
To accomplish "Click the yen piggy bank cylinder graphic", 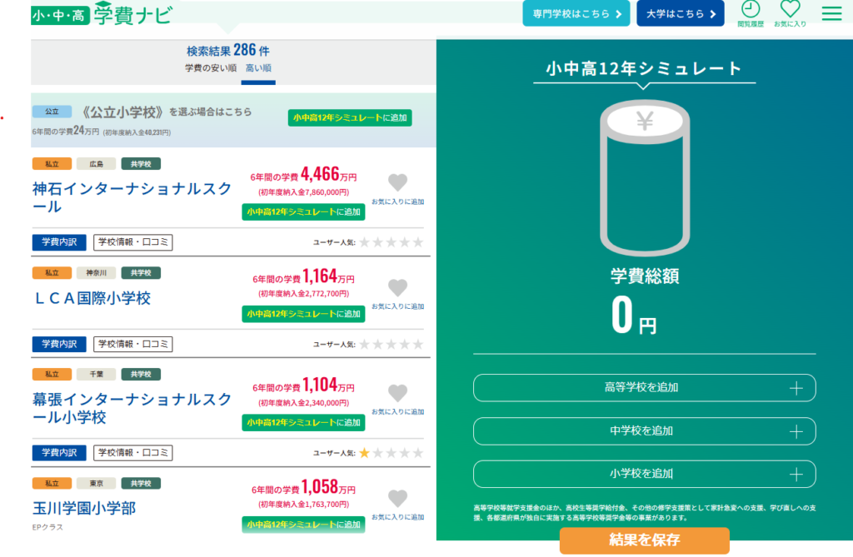I will 645,177.
